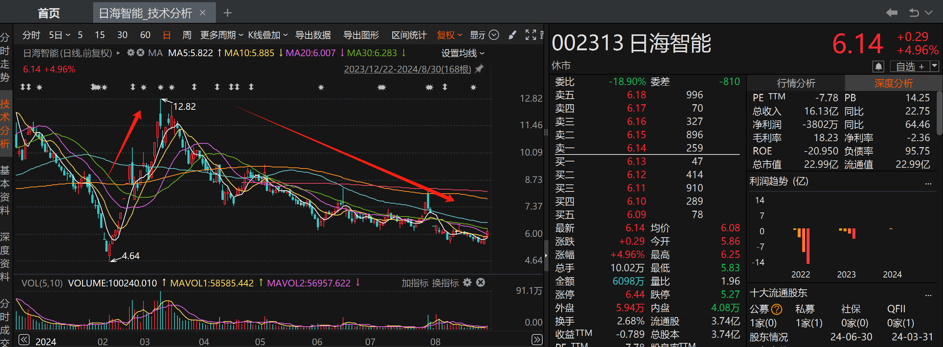Click the 公募 help question mark icon
The image size is (943, 347).
click(777, 309)
